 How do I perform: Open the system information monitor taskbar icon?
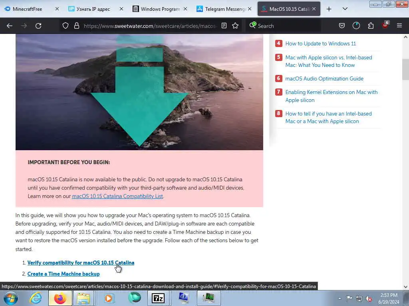[x=184, y=298]
